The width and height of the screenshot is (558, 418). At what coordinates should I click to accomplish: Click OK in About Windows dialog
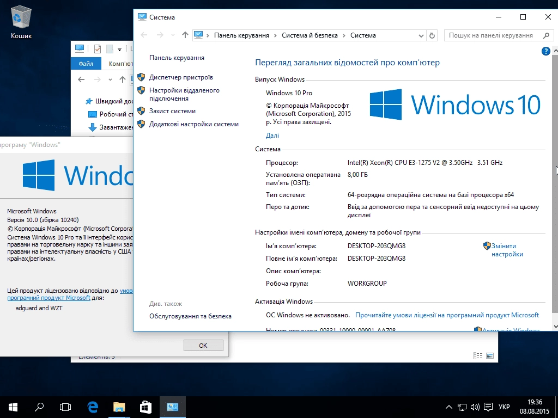[203, 346]
